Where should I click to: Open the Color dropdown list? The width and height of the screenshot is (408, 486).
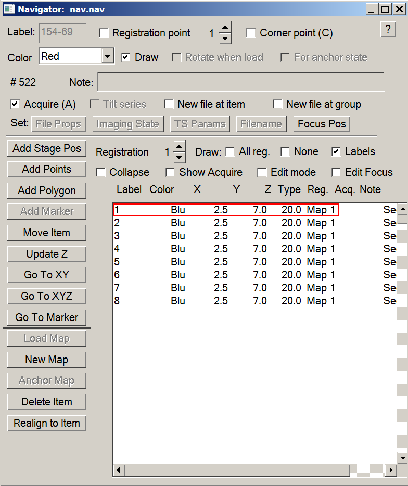click(x=107, y=56)
